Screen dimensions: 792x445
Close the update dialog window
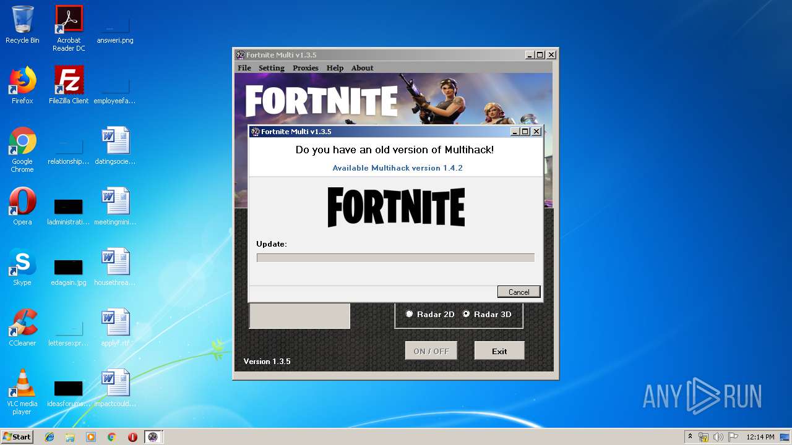point(536,131)
